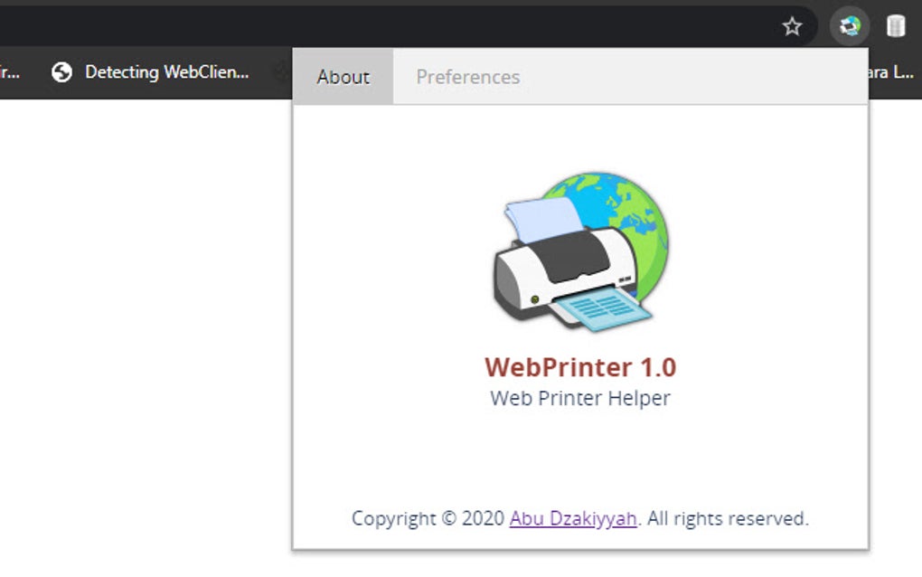
Task: Click the bookmark star icon
Action: [x=793, y=25]
